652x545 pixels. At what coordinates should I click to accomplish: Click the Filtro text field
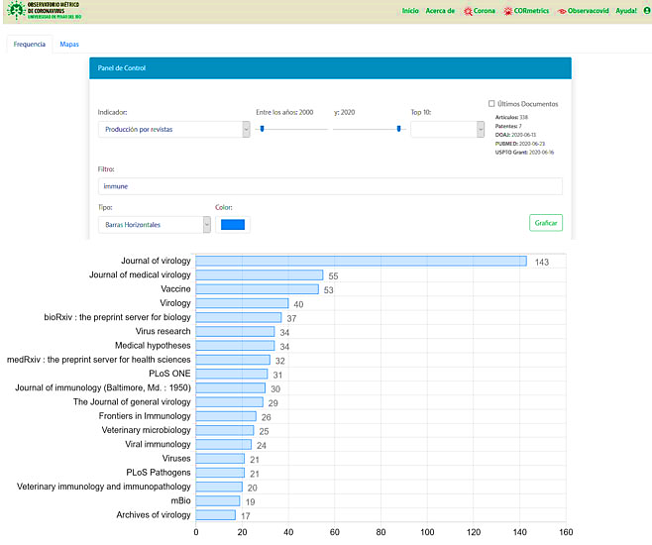click(x=330, y=186)
